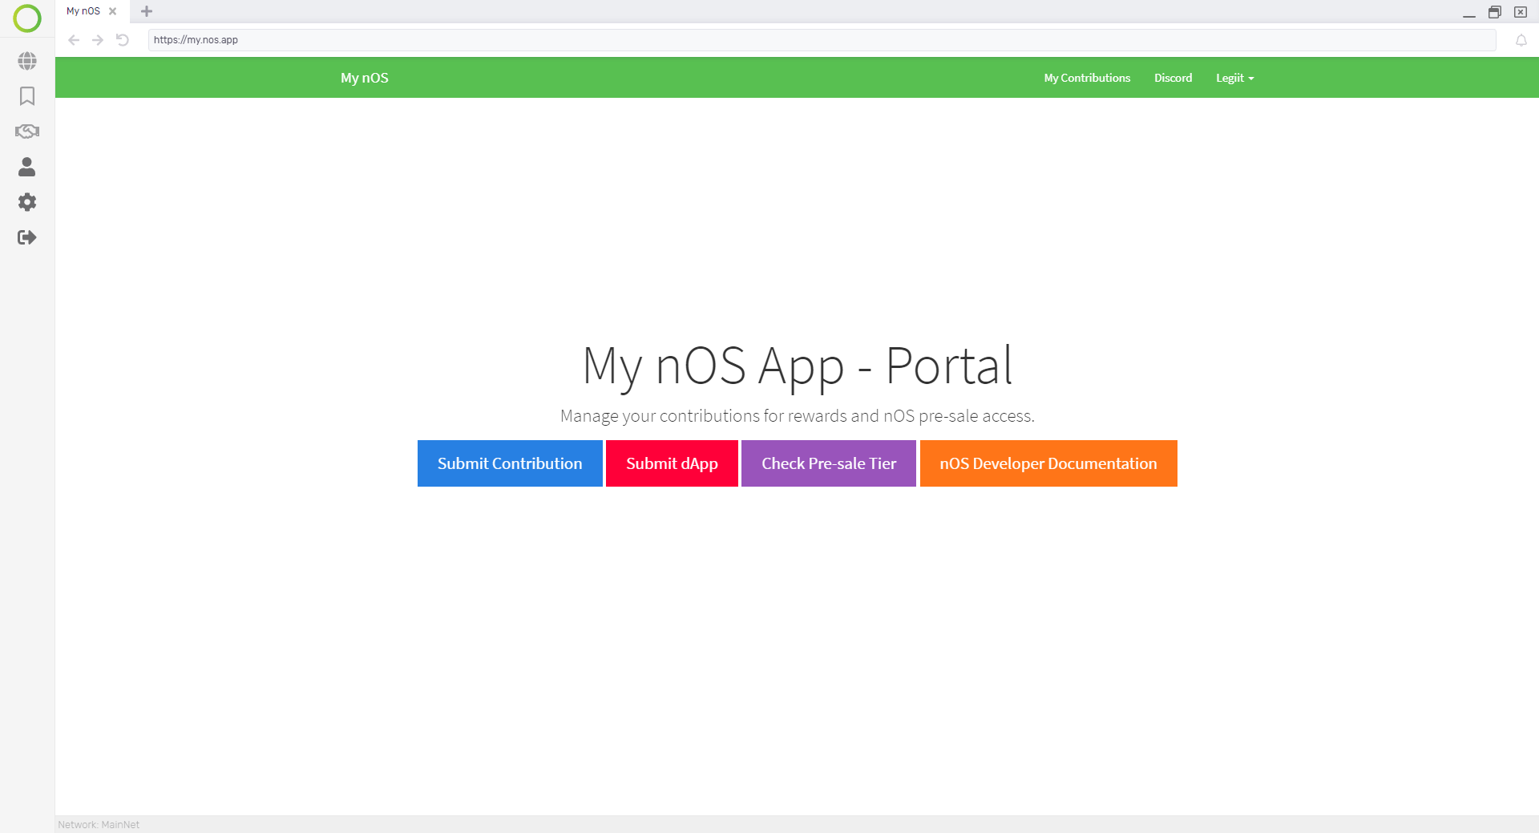The height and width of the screenshot is (833, 1539).
Task: Open the globe browser icon in sidebar
Action: click(x=27, y=61)
